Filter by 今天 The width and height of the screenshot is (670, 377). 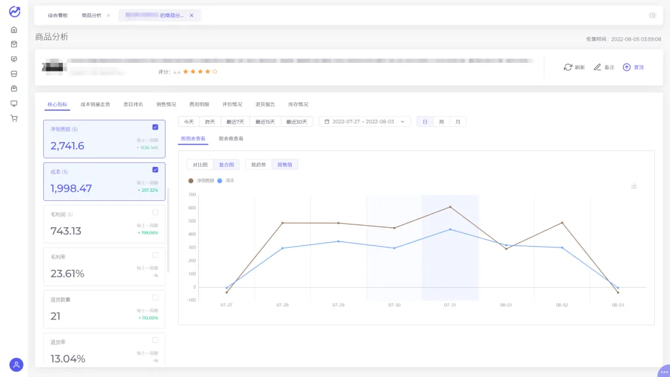tap(189, 122)
